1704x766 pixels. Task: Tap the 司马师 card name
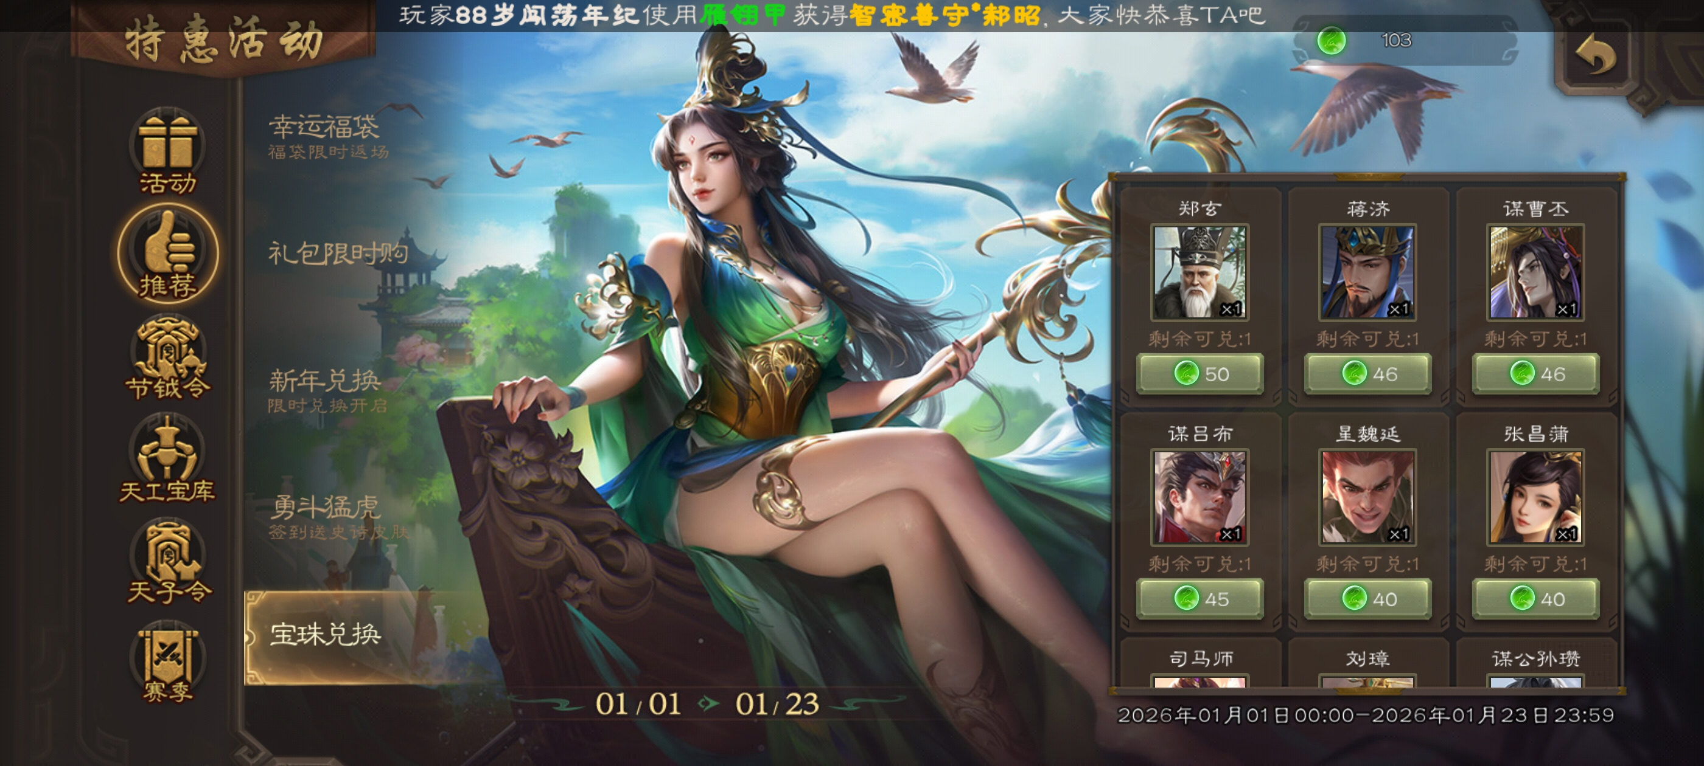click(1201, 658)
